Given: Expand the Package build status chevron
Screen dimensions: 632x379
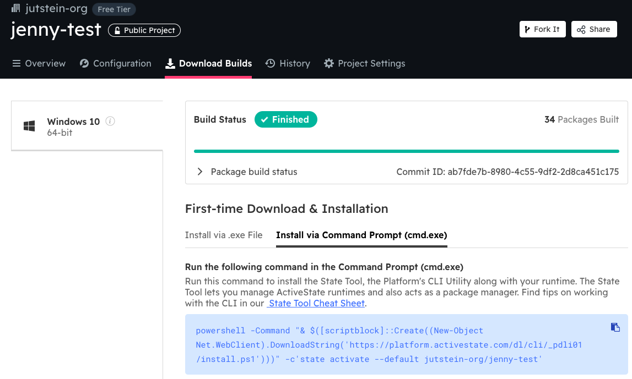Looking at the screenshot, I should coord(200,172).
